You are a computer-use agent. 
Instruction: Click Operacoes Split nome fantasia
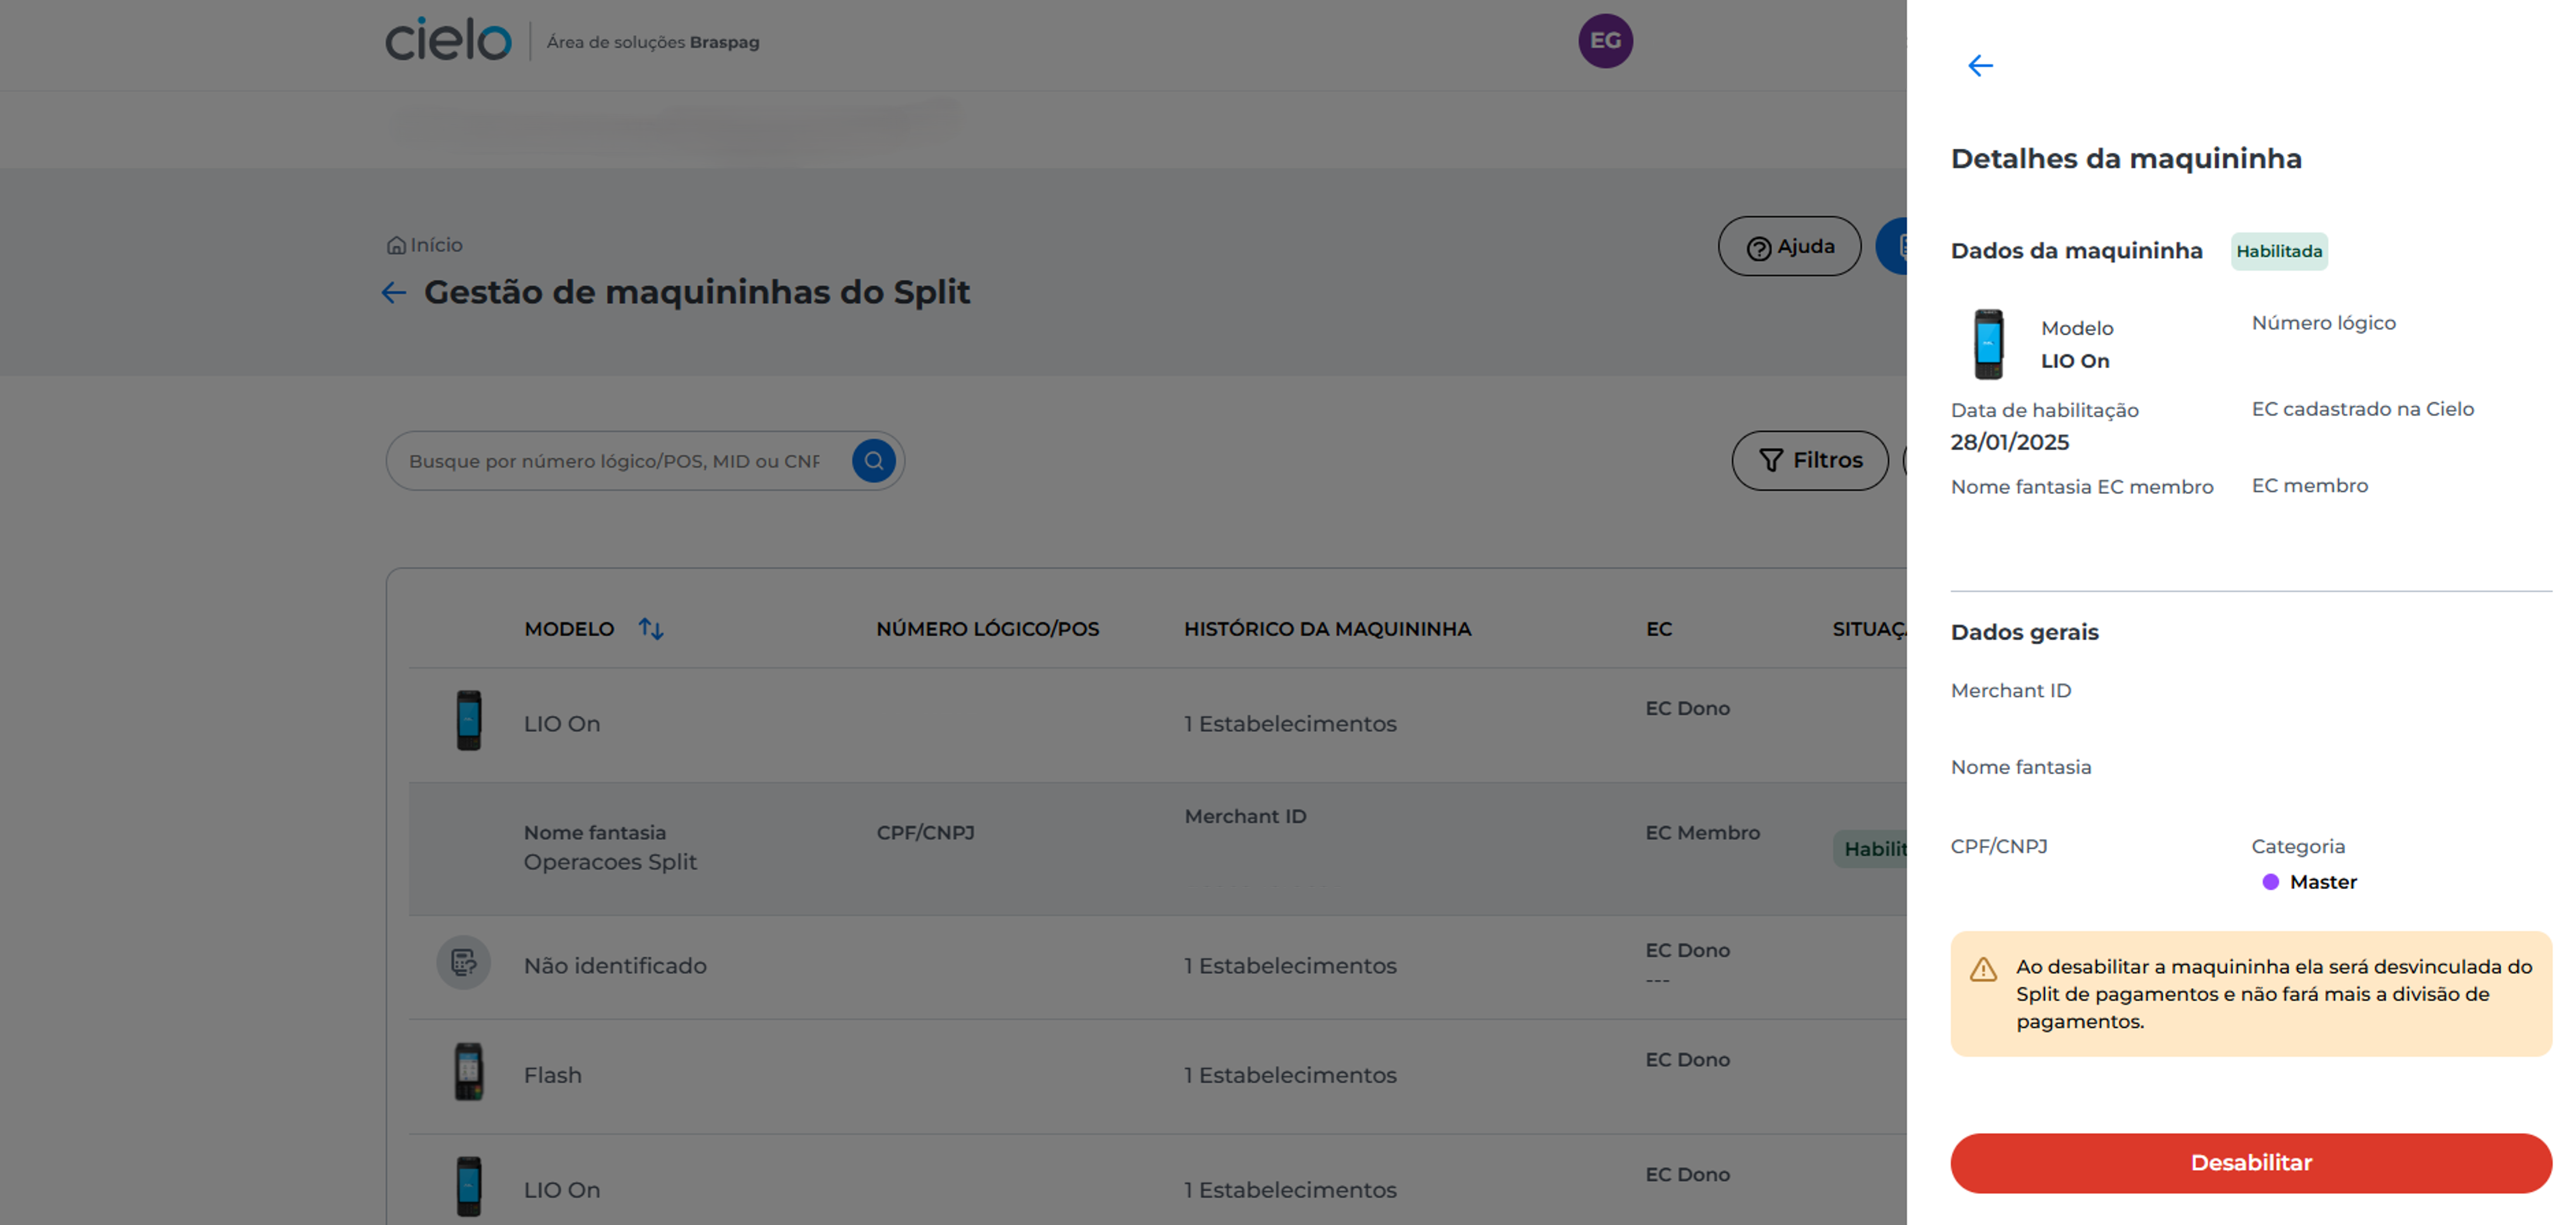pyautogui.click(x=610, y=862)
